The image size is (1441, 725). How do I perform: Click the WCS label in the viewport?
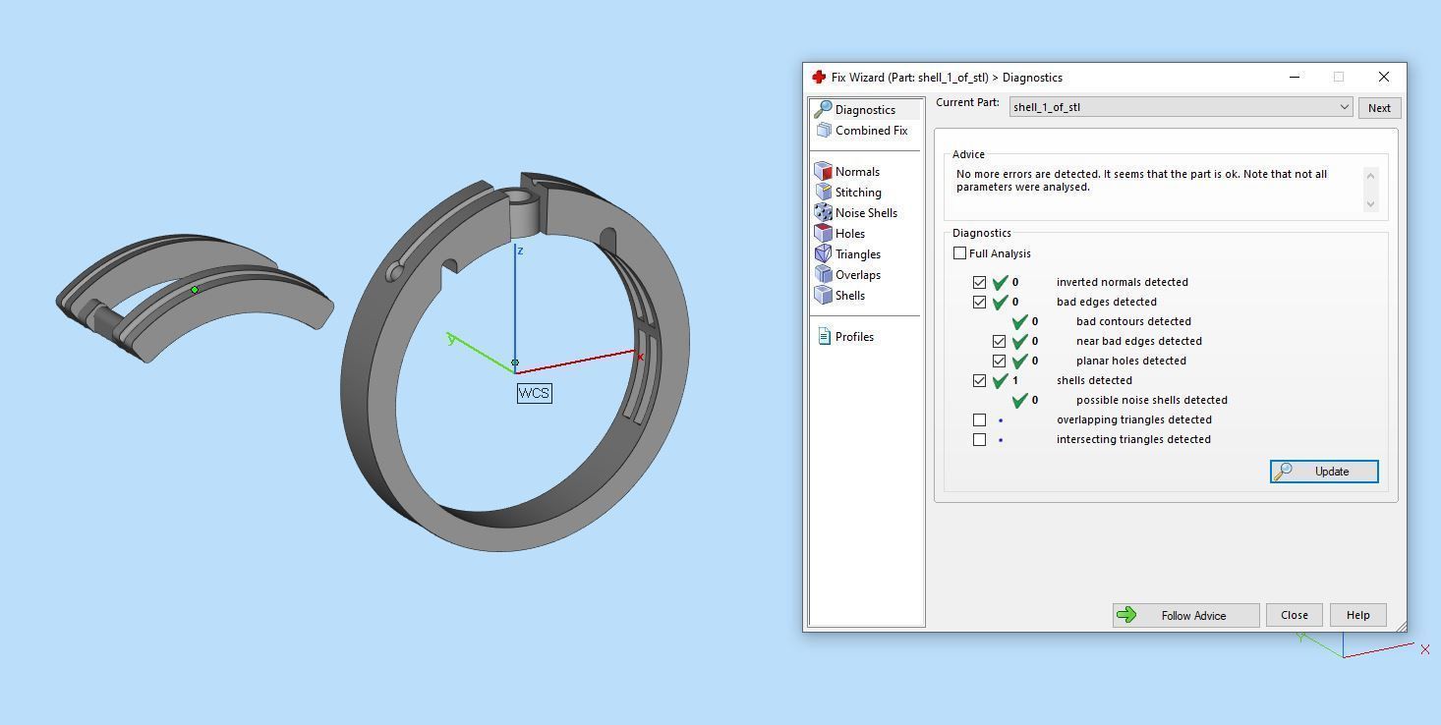534,393
